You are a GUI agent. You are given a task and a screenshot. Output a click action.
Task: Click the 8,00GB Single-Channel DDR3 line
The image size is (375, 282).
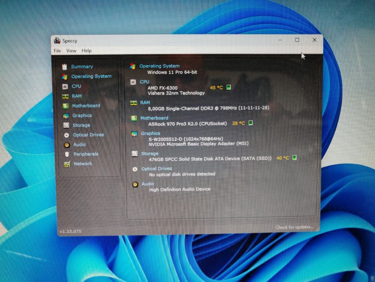click(208, 108)
